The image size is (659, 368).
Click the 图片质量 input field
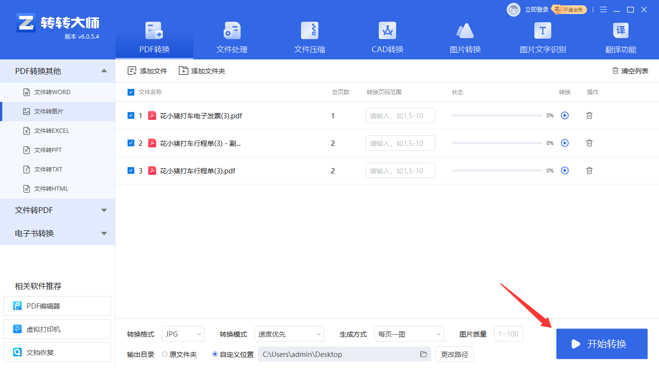509,334
